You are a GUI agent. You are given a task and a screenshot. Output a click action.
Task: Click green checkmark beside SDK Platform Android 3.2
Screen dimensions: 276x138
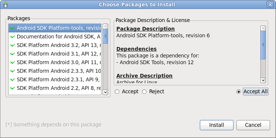(x=13, y=45)
